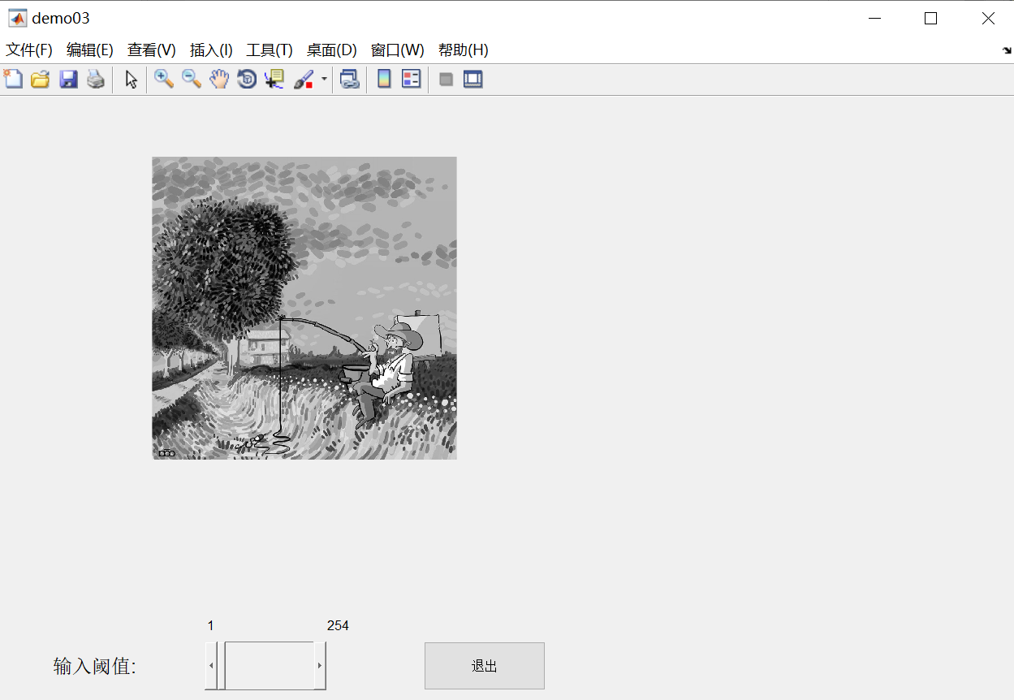
Task: Select the Brush data tool
Action: pyautogui.click(x=304, y=79)
